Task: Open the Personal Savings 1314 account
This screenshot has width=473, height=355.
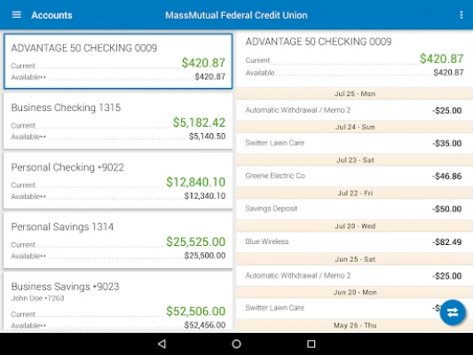Action: [x=118, y=241]
